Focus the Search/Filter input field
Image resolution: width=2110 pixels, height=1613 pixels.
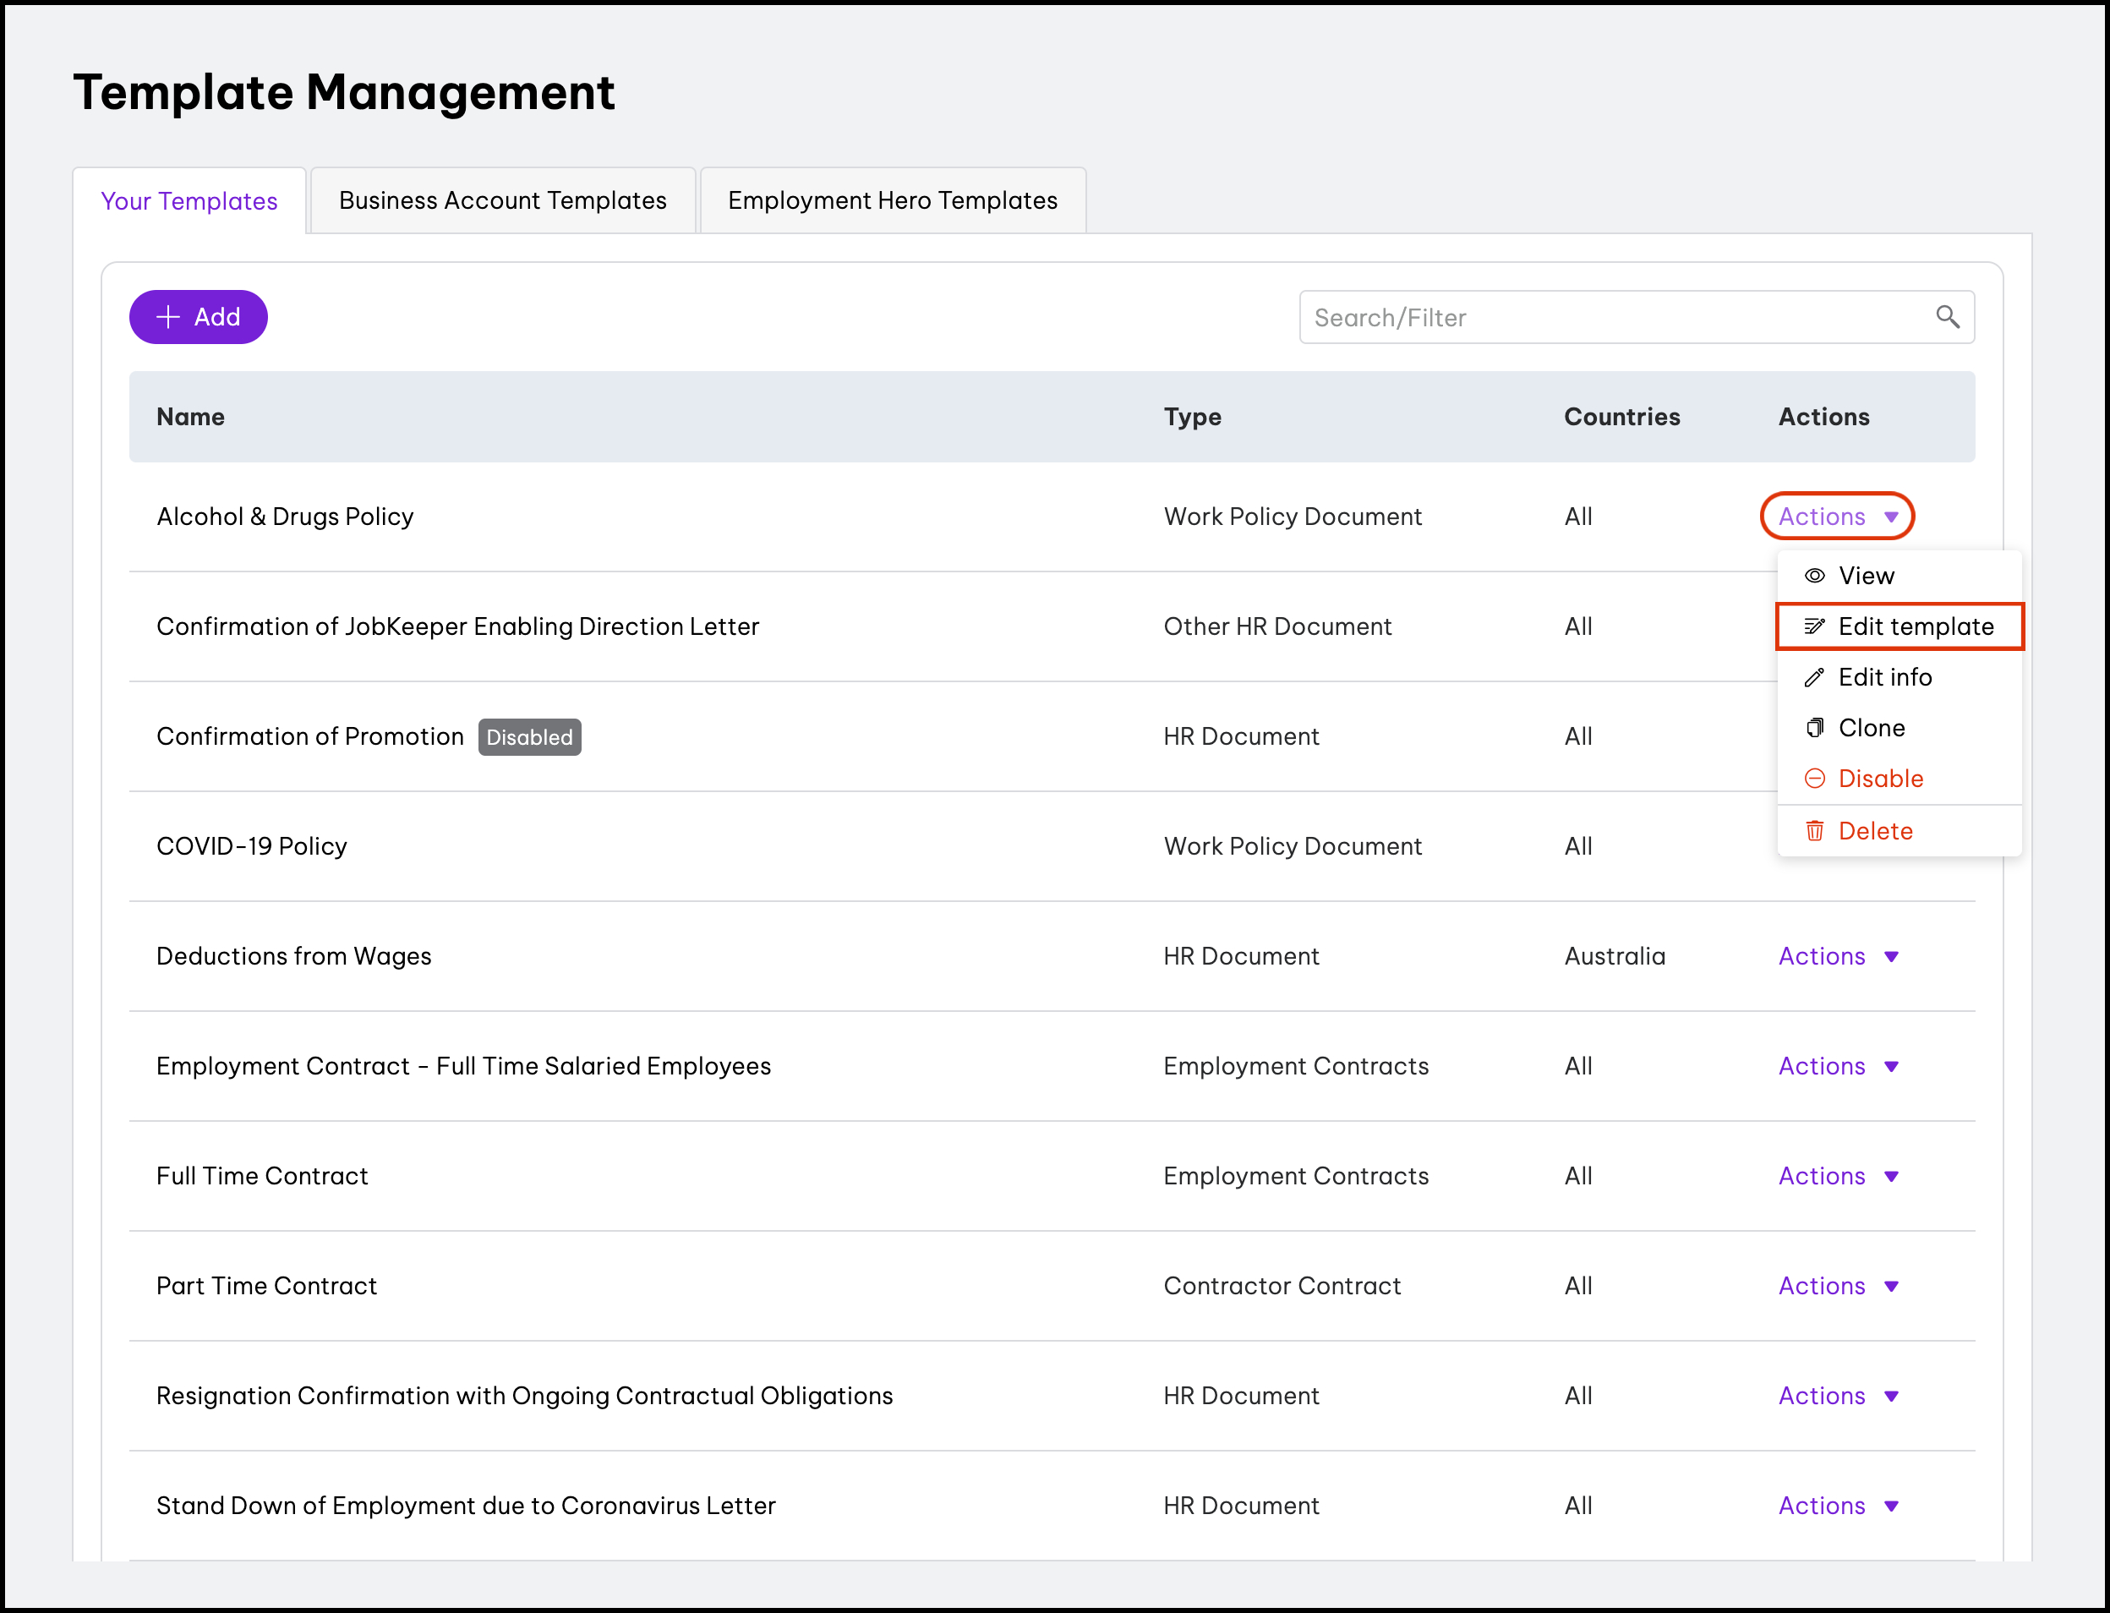pos(1613,318)
